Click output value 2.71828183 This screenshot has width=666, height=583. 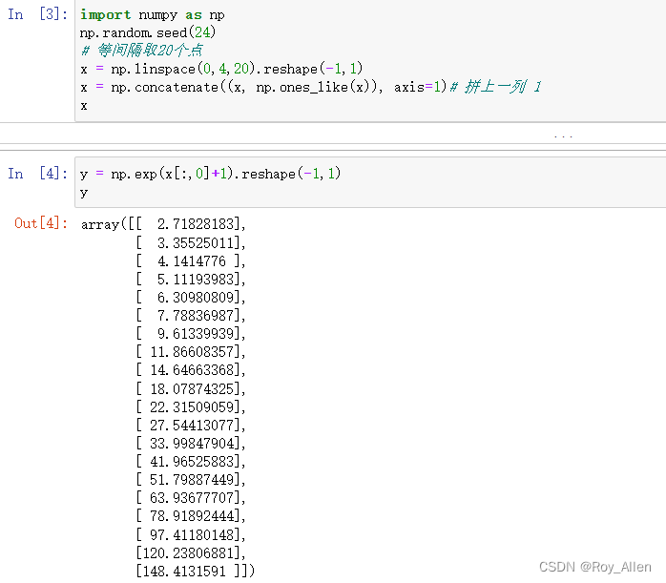[x=196, y=224]
